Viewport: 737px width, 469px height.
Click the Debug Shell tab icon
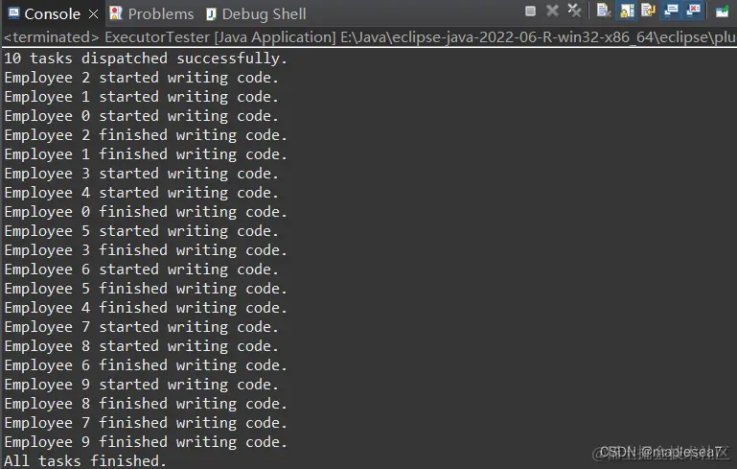pyautogui.click(x=211, y=14)
